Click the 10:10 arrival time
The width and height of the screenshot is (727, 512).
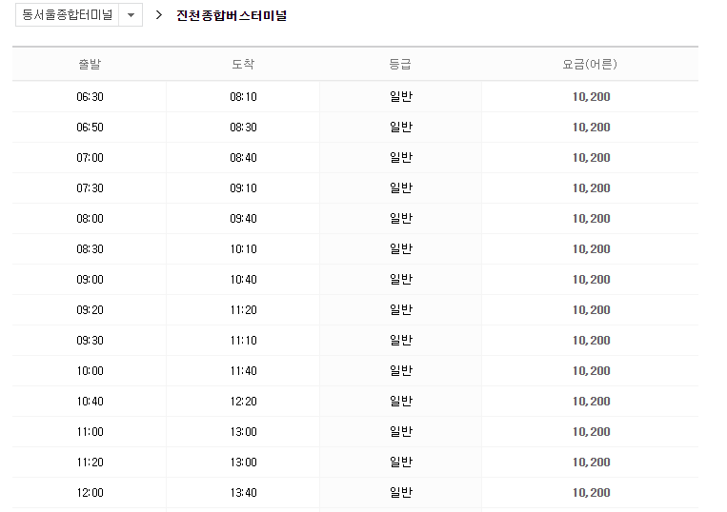click(x=243, y=249)
